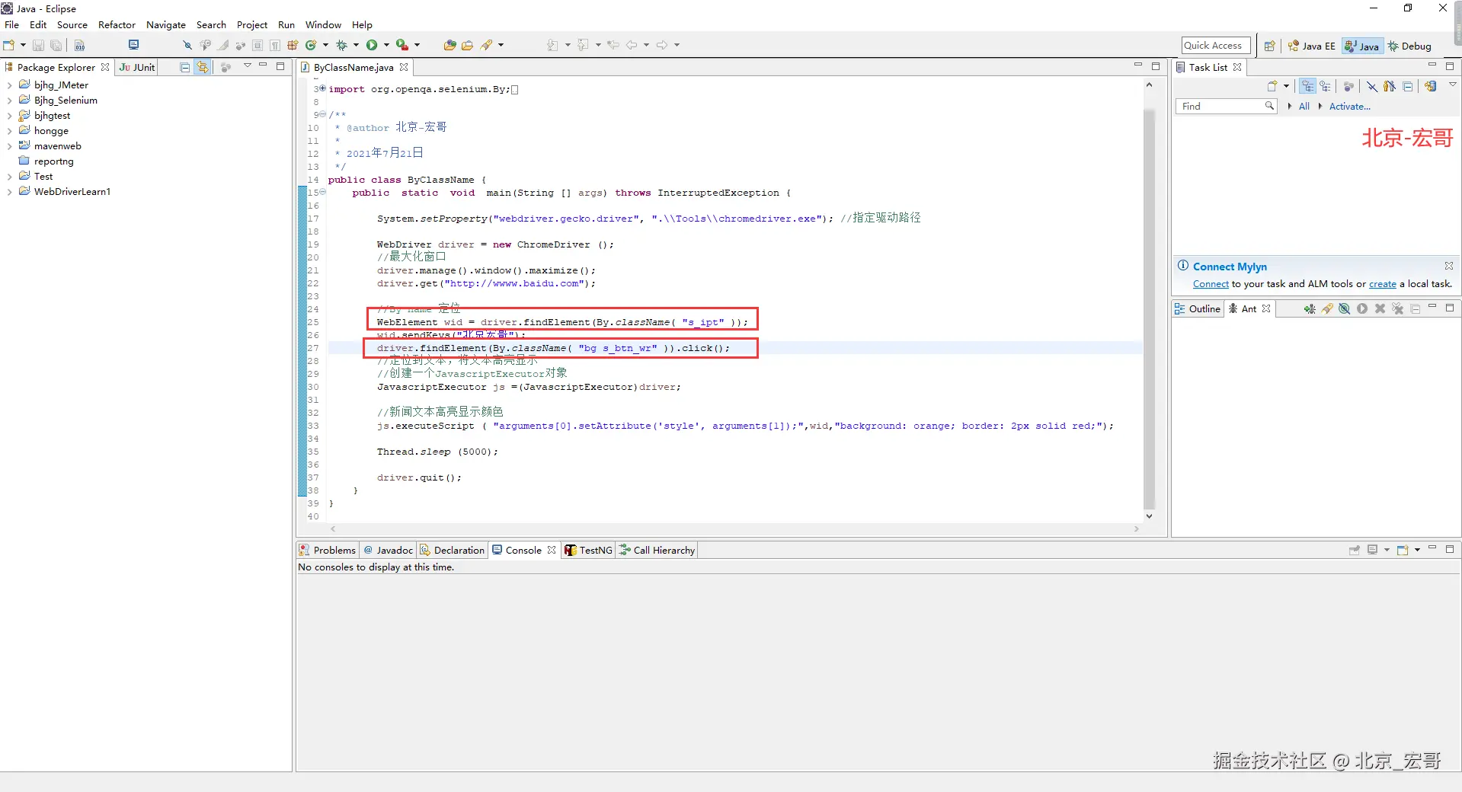Expand the WebDriverLearn1 project

(9, 192)
